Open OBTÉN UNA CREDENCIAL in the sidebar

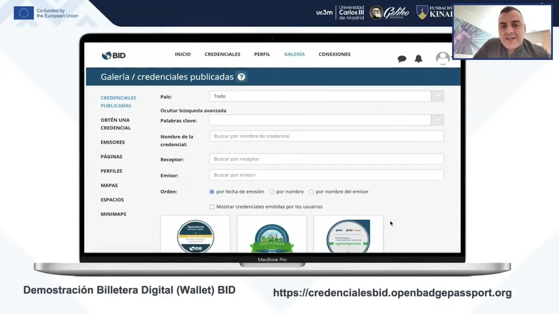point(116,124)
